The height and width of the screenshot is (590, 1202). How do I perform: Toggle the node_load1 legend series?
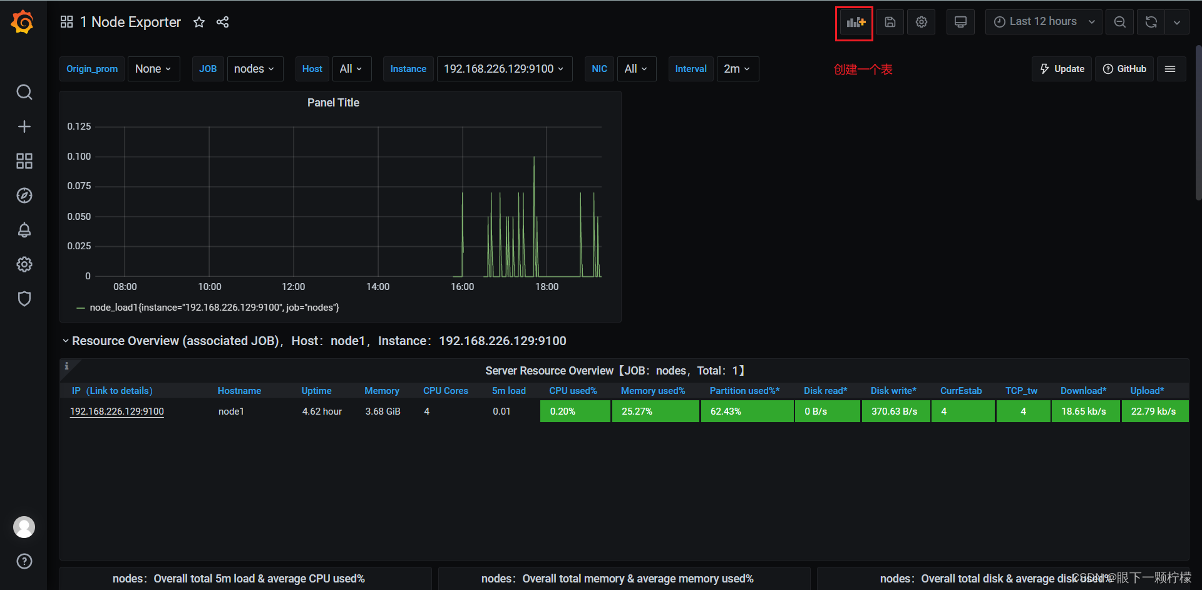pyautogui.click(x=214, y=308)
